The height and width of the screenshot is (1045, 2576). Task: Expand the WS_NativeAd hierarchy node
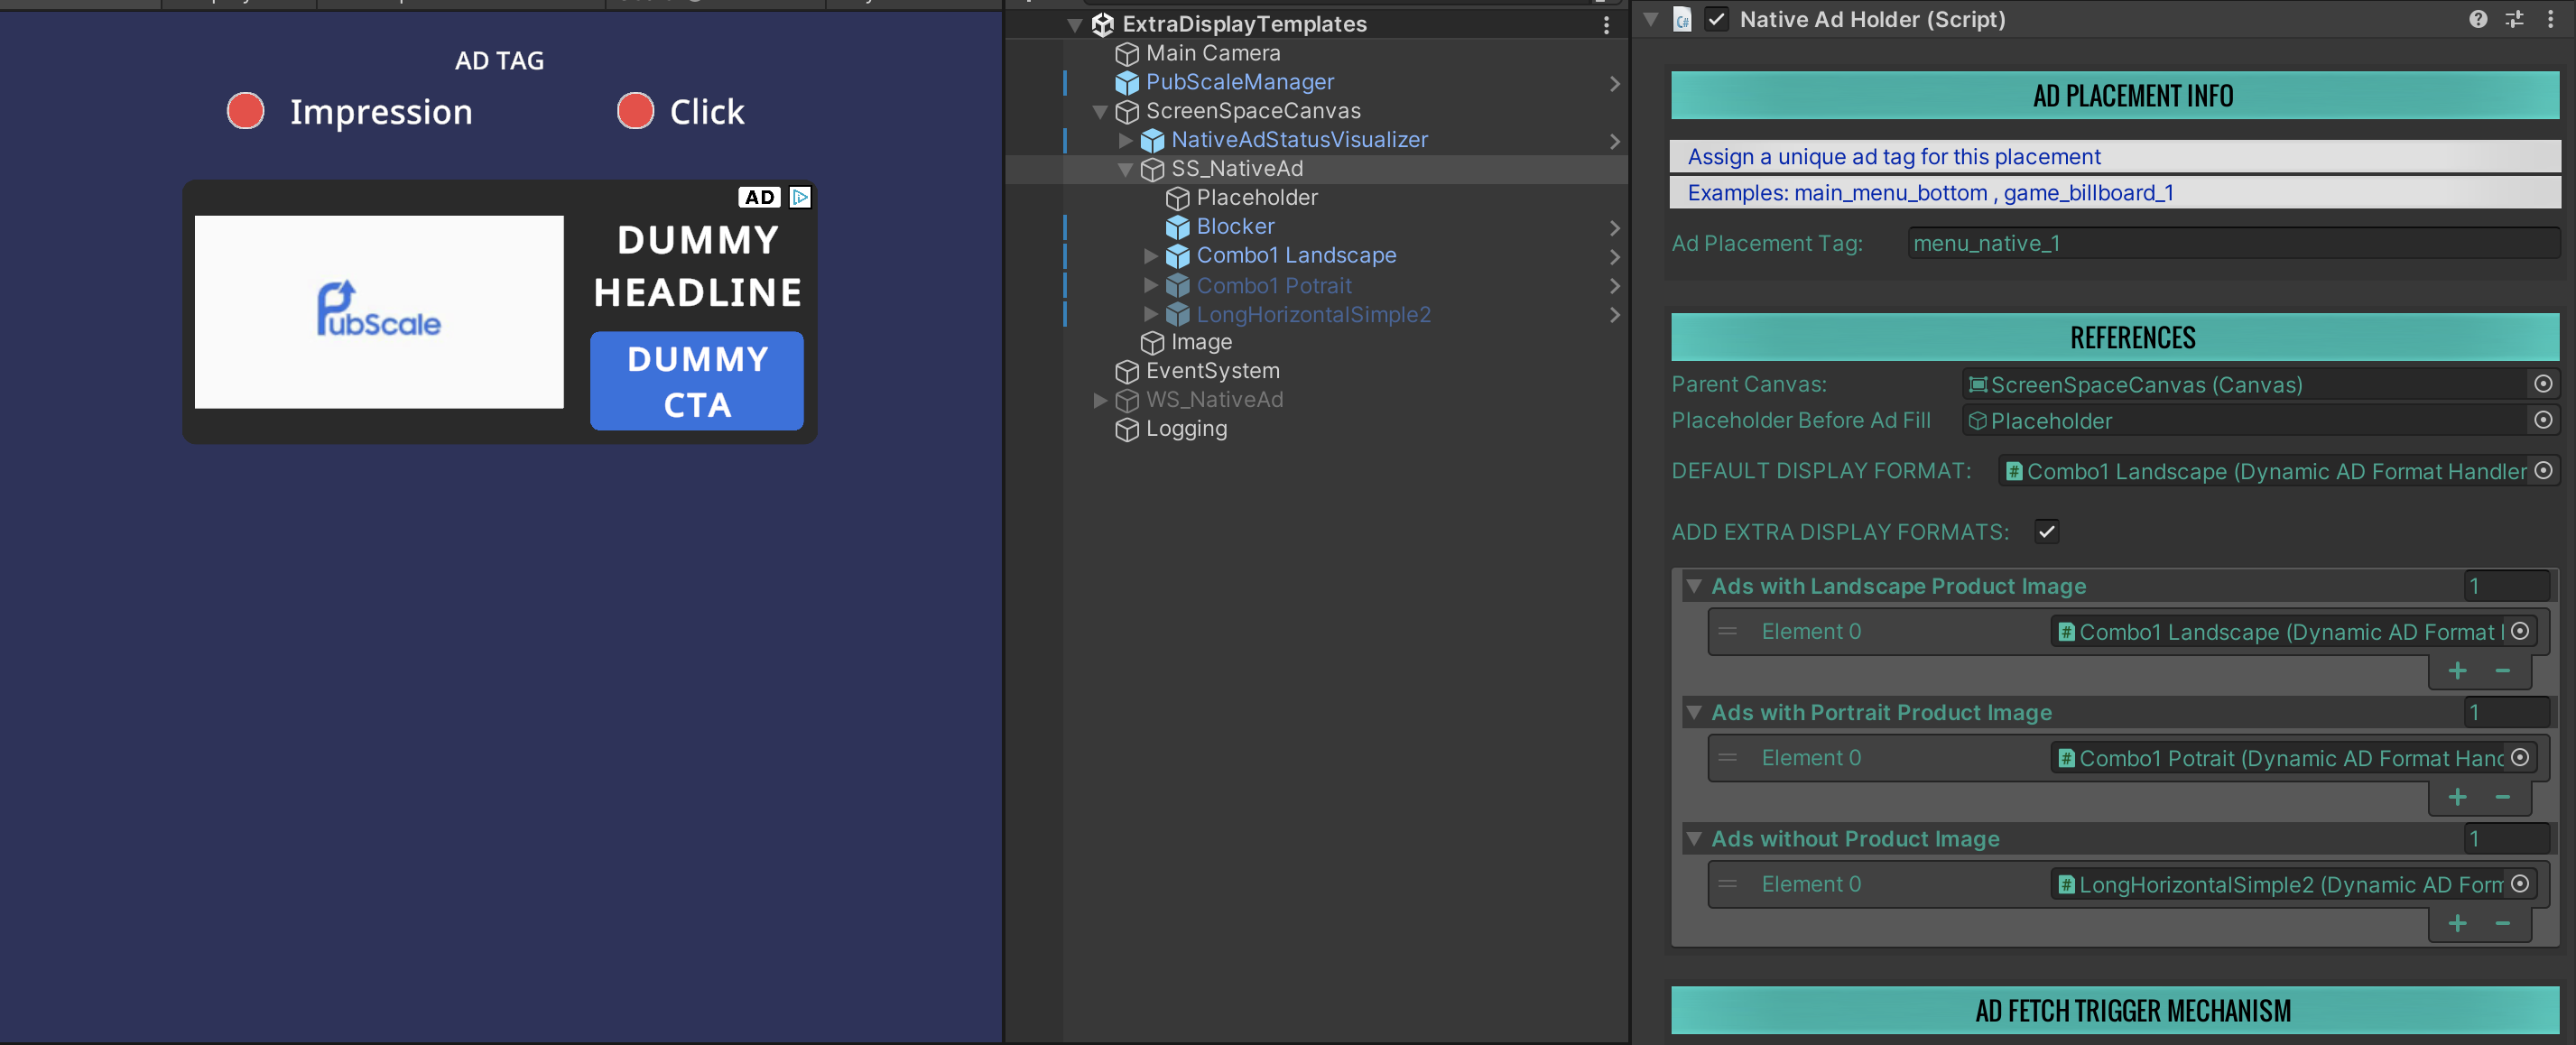[1100, 400]
